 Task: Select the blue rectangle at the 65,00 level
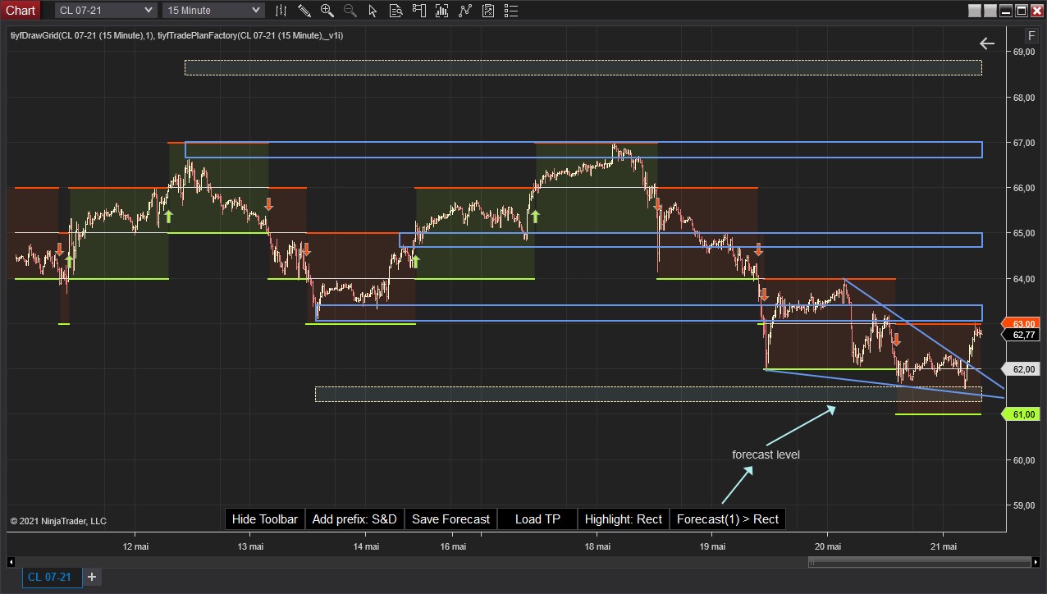[x=691, y=240]
